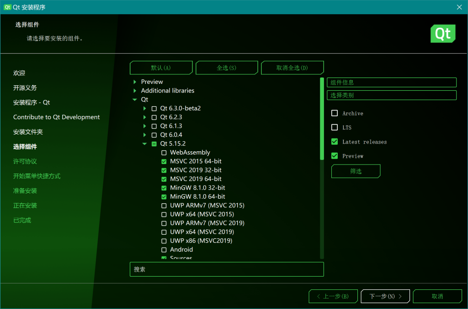Click the 安装文件夹 sidebar step
Viewport: 468px width, 309px height.
[x=28, y=132]
